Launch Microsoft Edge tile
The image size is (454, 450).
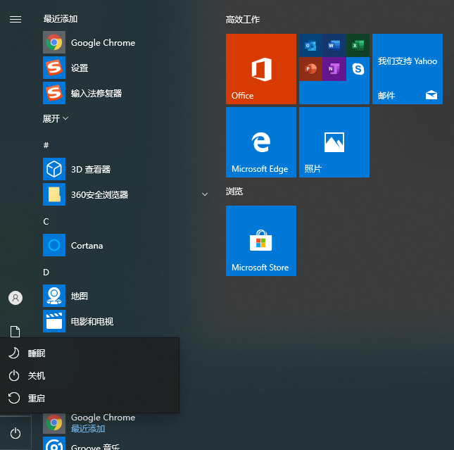click(260, 142)
